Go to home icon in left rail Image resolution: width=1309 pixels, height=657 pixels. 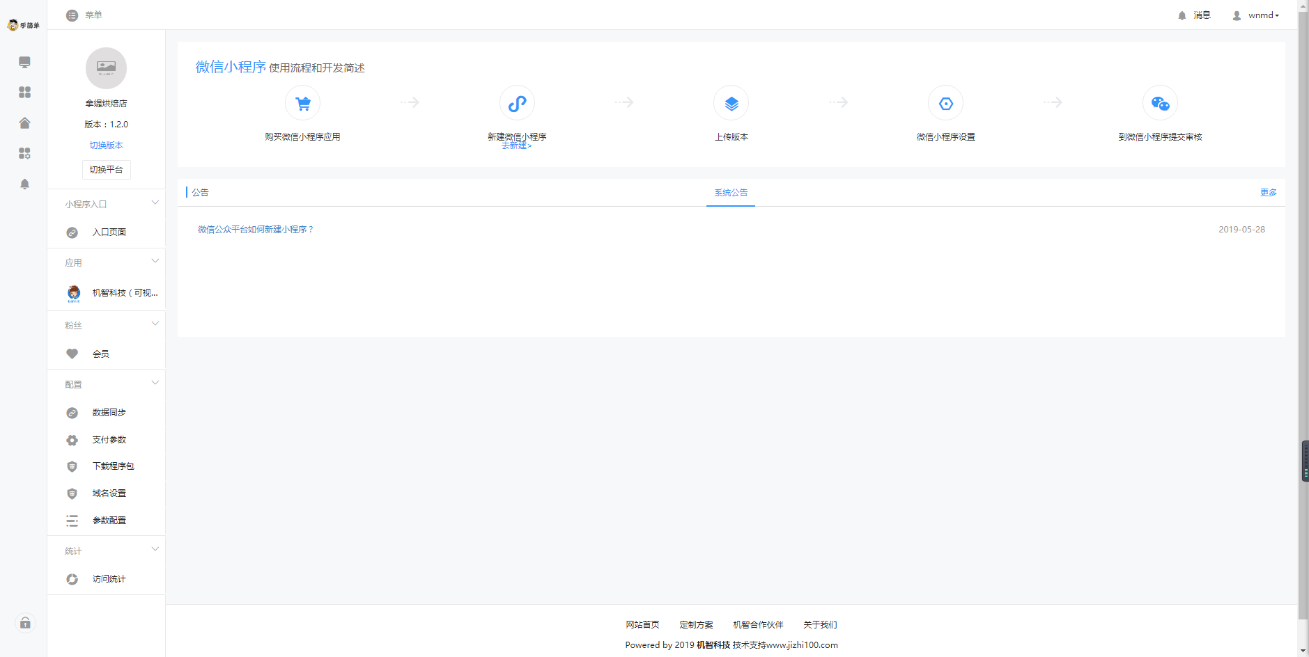point(24,123)
